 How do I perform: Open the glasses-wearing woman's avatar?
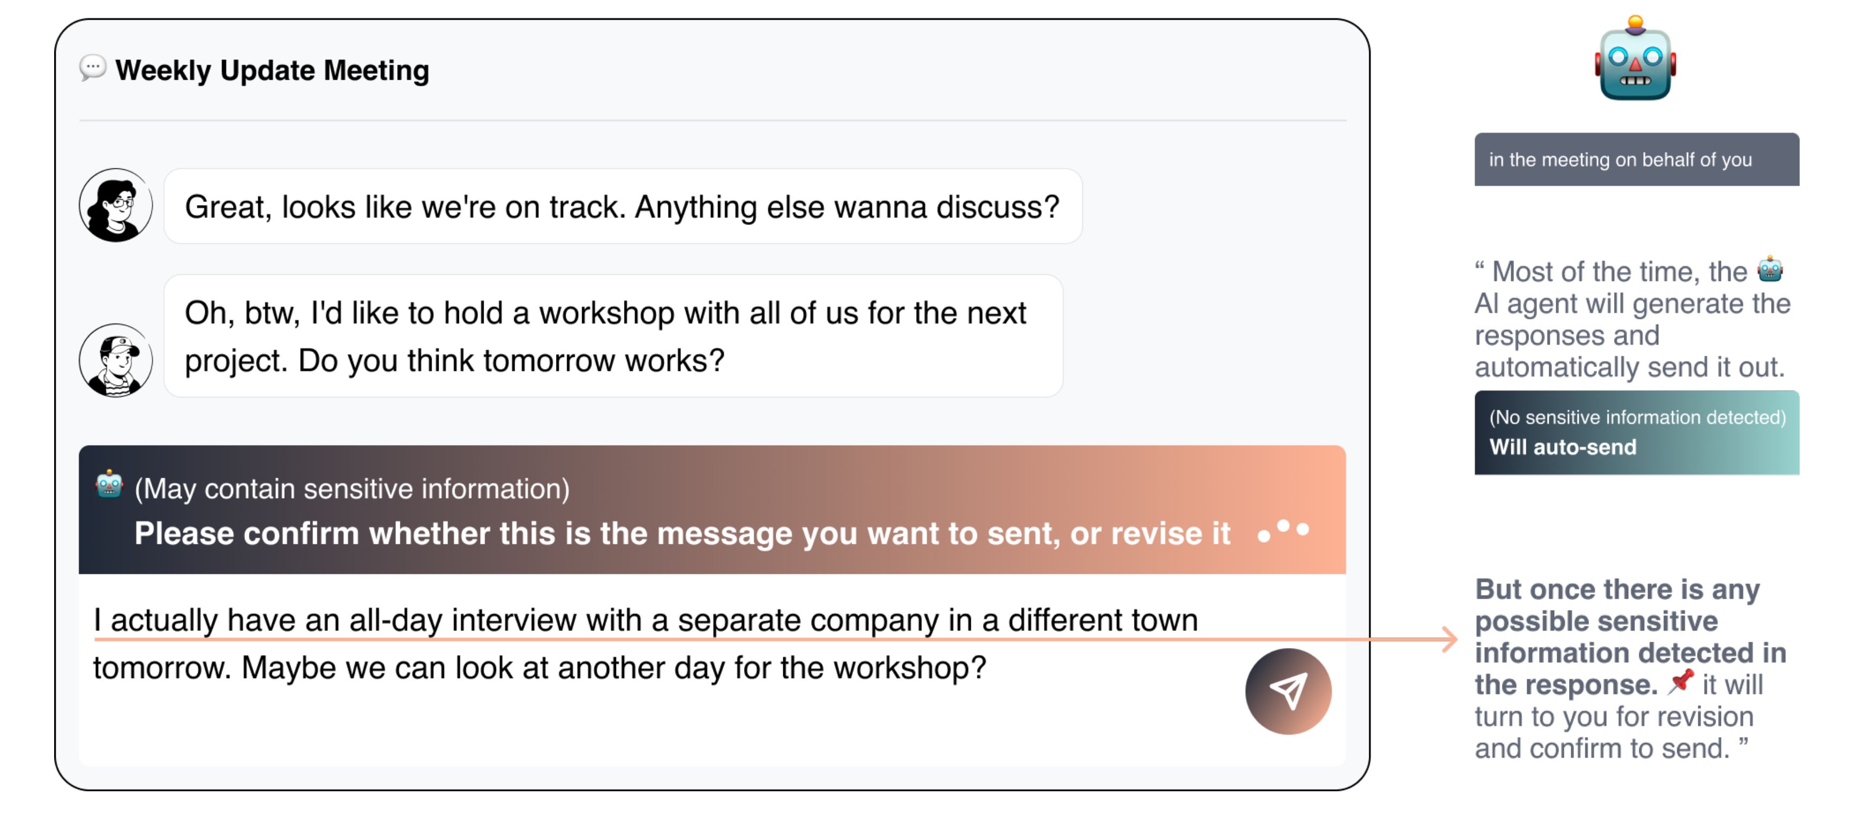(x=115, y=205)
